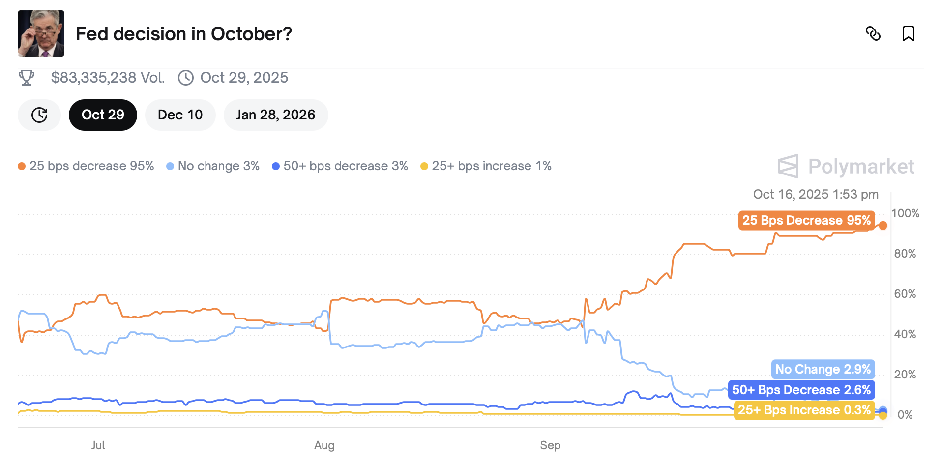941x463 pixels.
Task: Click the orange endpoint dot on the chart
Action: pyautogui.click(x=883, y=226)
